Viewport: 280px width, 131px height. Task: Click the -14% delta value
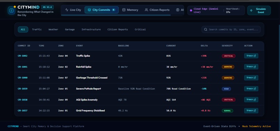pyautogui.click(x=204, y=89)
